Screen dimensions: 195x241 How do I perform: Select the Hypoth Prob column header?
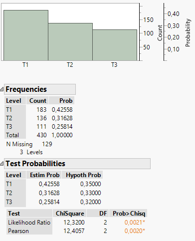83,175
